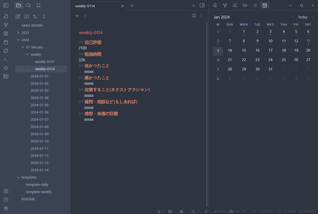
Task: Open the help icon in ribbon
Action: (6, 200)
